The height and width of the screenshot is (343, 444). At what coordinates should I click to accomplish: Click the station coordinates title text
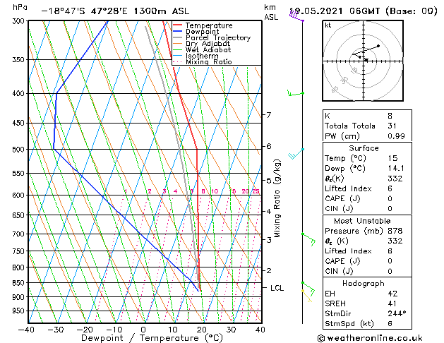click(x=115, y=11)
